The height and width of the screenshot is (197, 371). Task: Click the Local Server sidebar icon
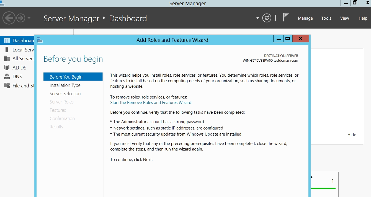coord(7,50)
